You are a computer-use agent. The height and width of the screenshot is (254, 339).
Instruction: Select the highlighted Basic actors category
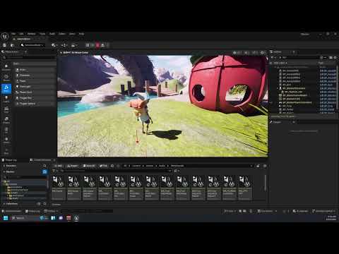pos(6,88)
